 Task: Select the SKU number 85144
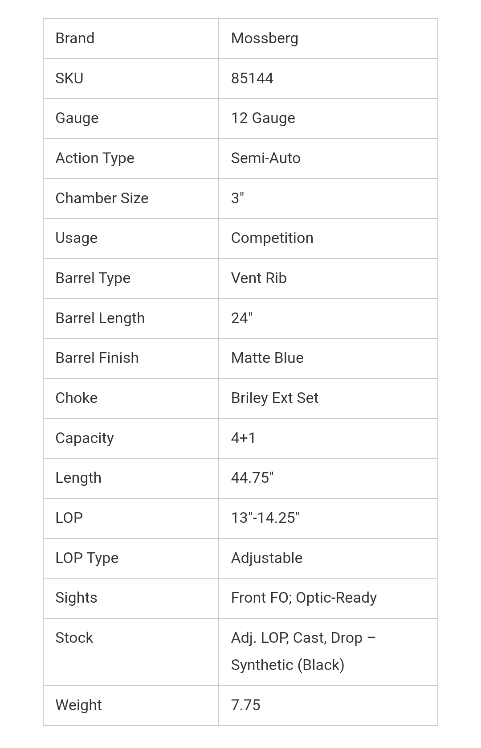coord(252,78)
